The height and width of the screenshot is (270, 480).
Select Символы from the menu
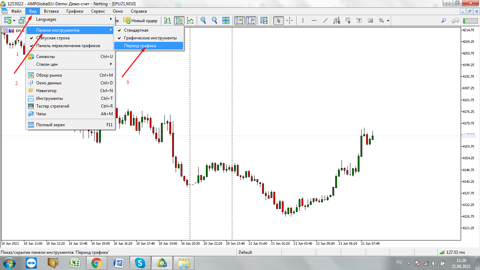[x=70, y=57]
